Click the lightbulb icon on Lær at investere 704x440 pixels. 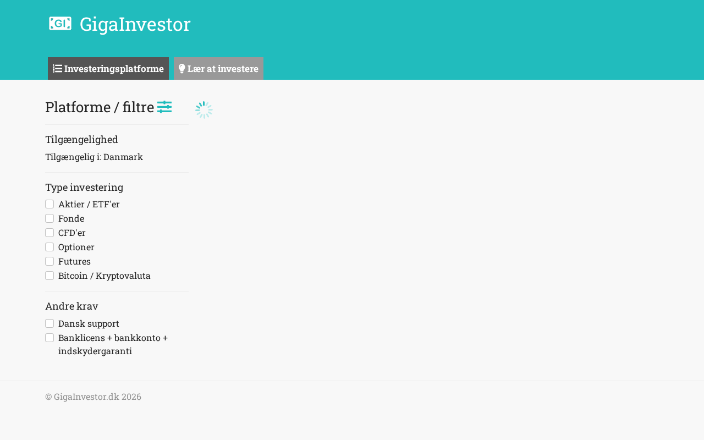182,69
